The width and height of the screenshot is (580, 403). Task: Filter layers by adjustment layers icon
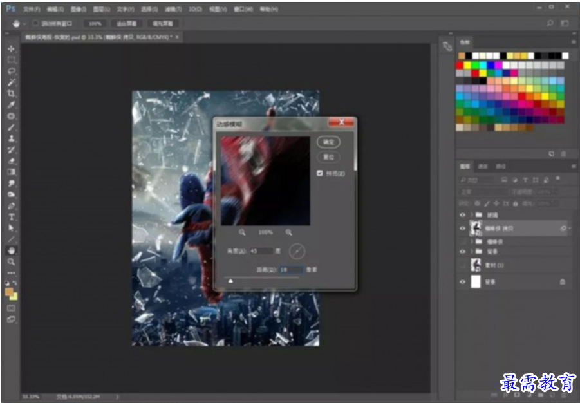pos(514,180)
